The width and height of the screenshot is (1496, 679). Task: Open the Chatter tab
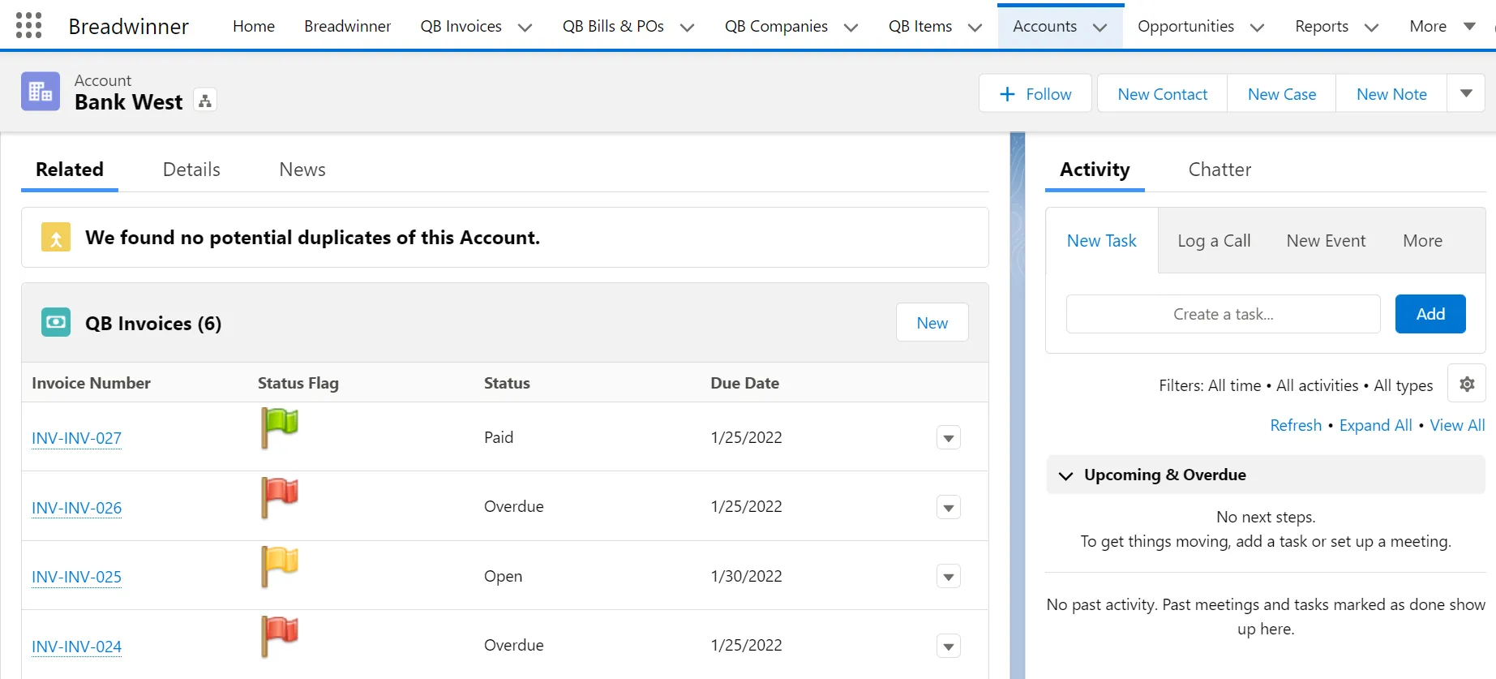click(1220, 170)
